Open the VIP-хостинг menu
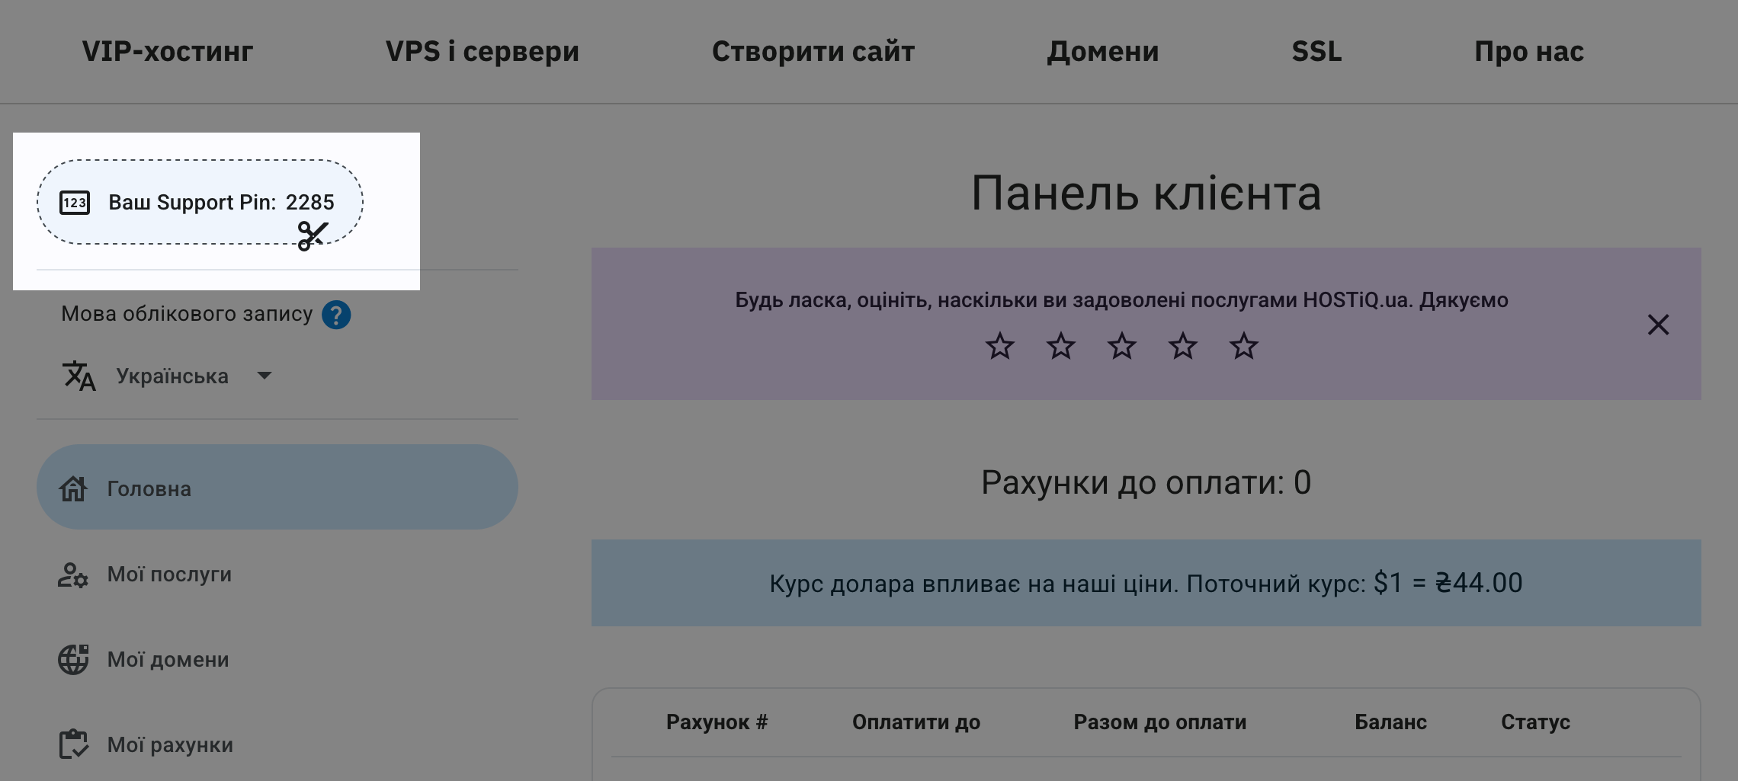The height and width of the screenshot is (781, 1738). 168,52
